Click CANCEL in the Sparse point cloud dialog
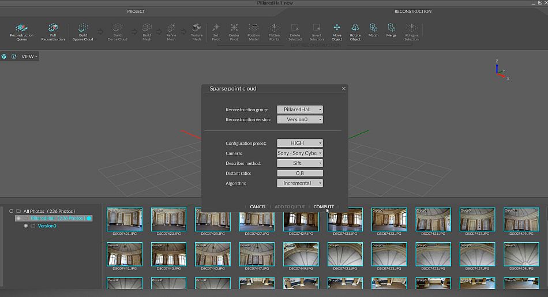This screenshot has height=297, width=548. [258, 206]
